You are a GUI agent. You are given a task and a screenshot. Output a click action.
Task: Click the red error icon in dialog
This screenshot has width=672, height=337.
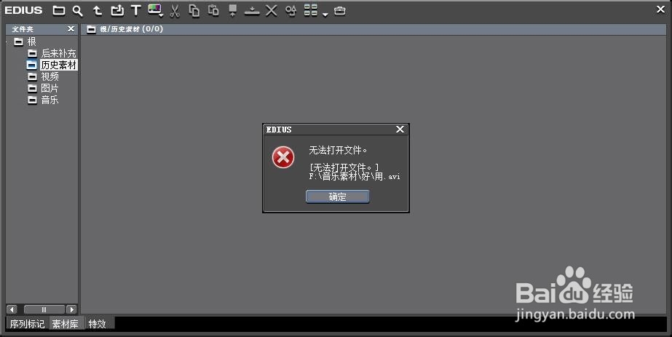pos(283,157)
